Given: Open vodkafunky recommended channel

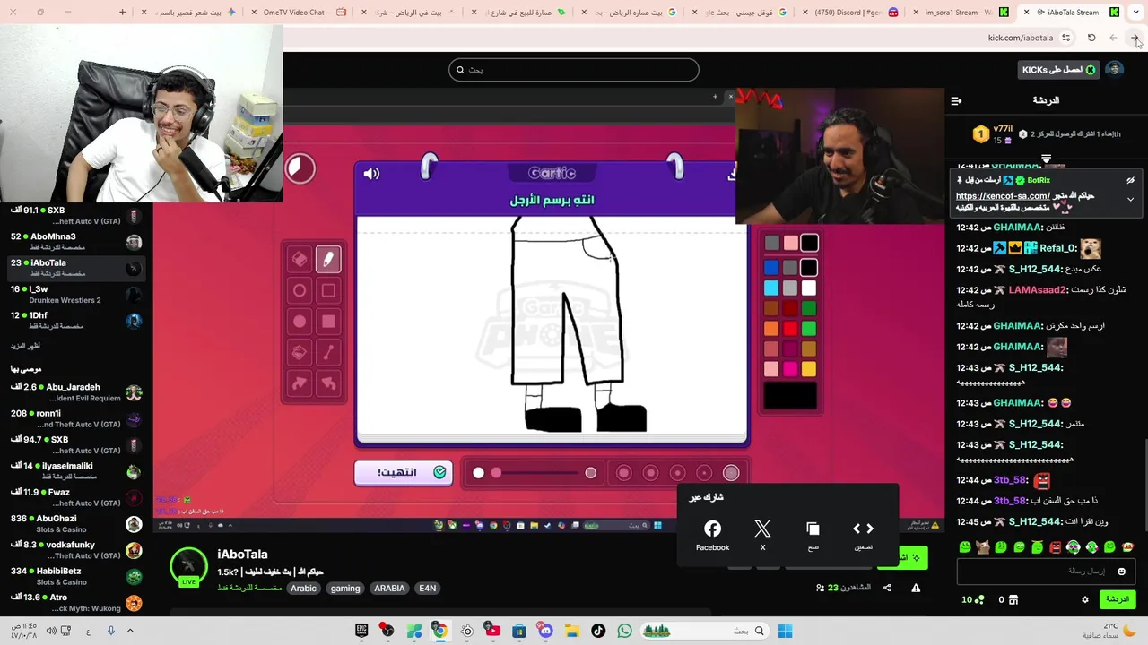Looking at the screenshot, I should (76, 550).
